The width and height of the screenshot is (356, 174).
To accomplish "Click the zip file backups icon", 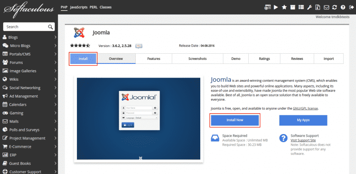I will [x=318, y=7].
